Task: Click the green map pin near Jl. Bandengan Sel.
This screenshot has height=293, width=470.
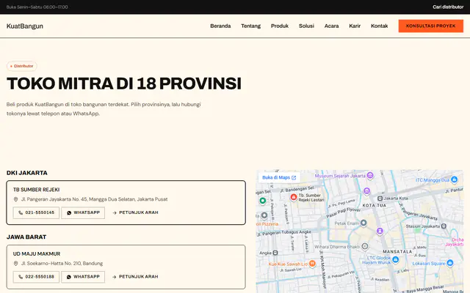Action: coord(263,201)
